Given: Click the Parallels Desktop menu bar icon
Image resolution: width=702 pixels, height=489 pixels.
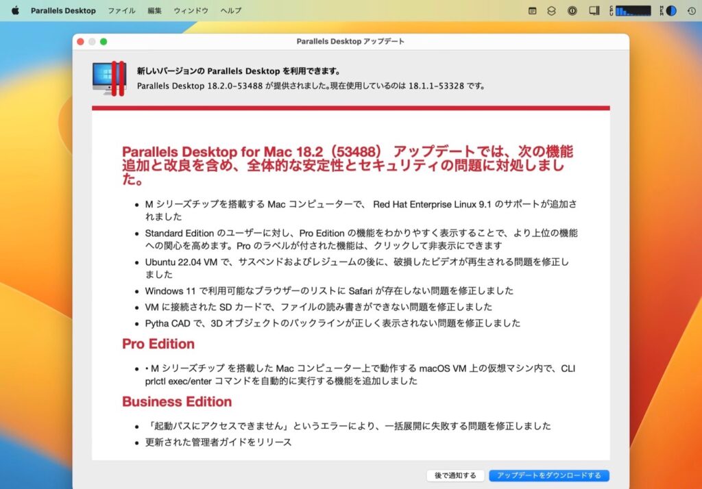Looking at the screenshot, I should tap(594, 11).
